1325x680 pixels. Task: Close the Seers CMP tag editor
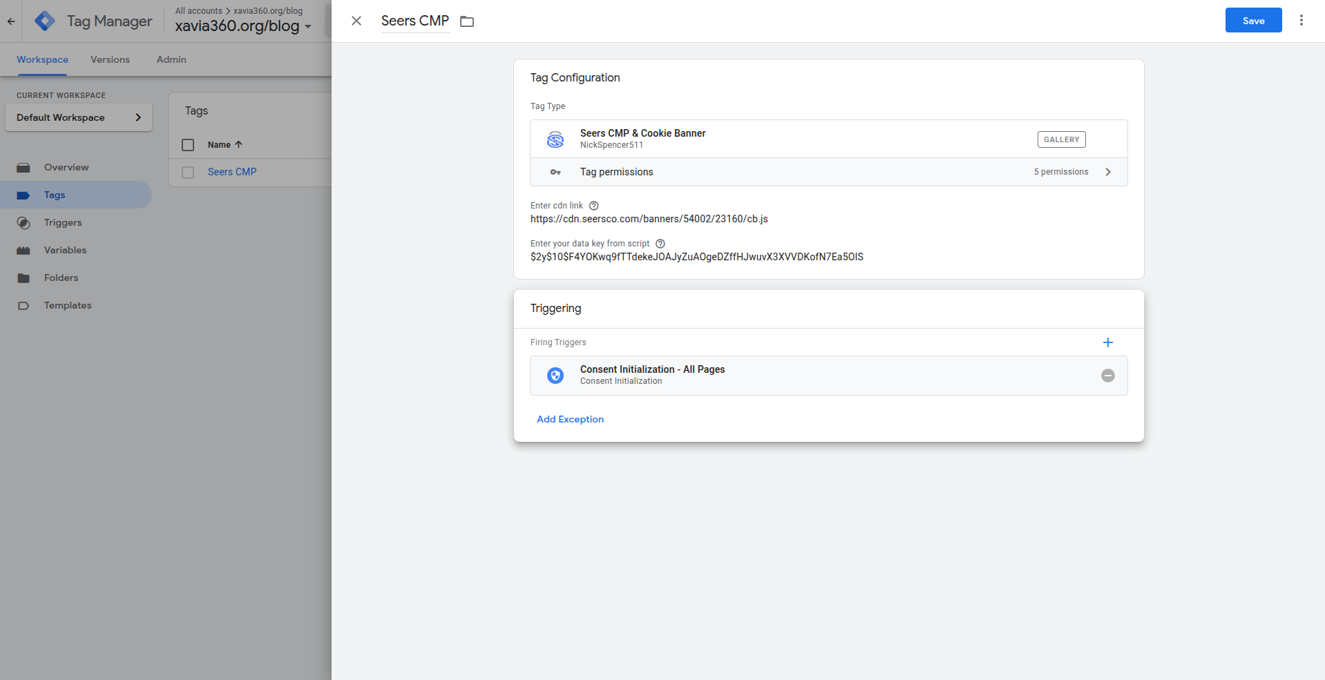pyautogui.click(x=356, y=21)
